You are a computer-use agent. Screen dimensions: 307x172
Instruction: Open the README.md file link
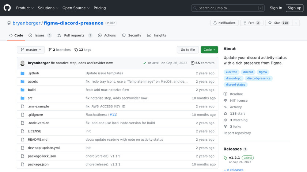(38, 140)
